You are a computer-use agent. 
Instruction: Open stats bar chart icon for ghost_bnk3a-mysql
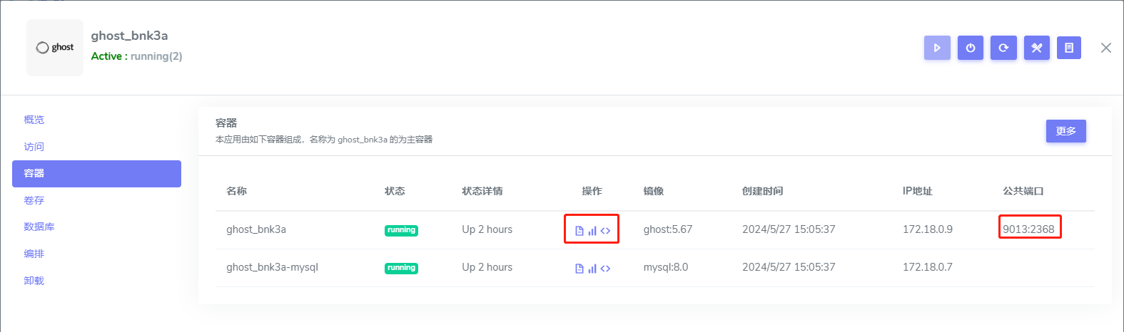592,269
